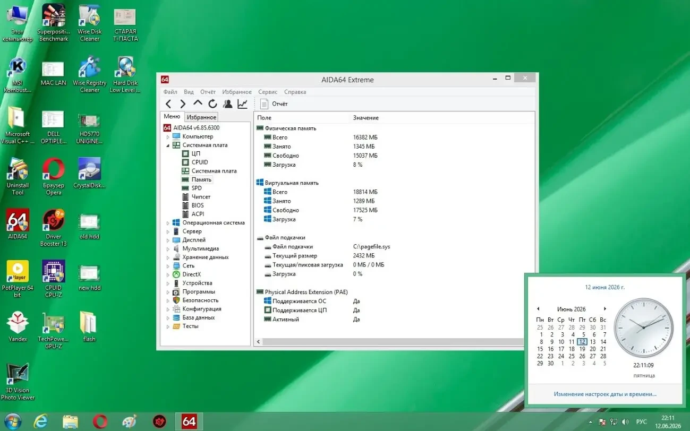Select the C:\pagefile.sys value
Screen dimensions: 690x431
pos(371,247)
